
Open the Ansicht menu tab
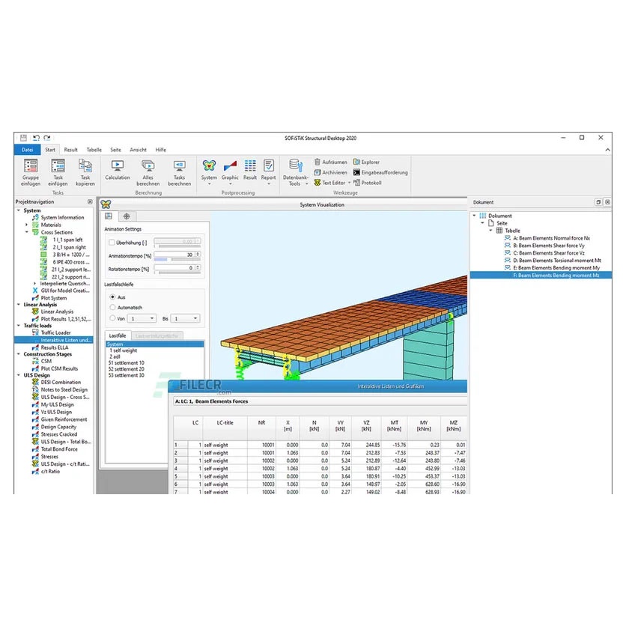(138, 150)
